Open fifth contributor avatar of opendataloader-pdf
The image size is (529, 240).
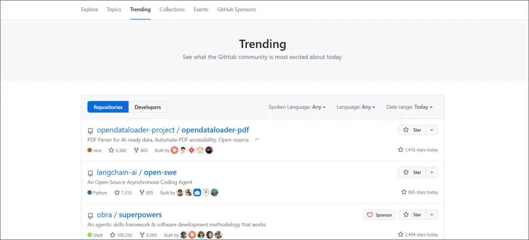pos(209,150)
